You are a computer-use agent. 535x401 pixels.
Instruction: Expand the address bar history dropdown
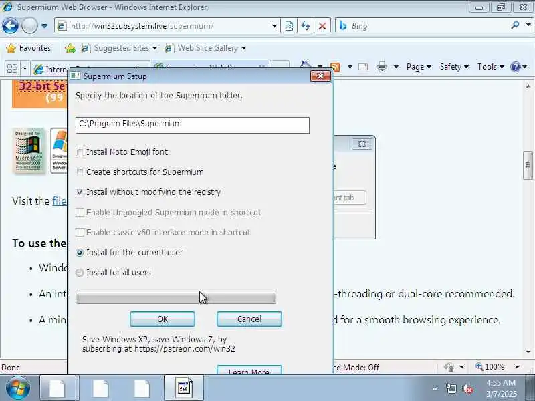tap(274, 26)
